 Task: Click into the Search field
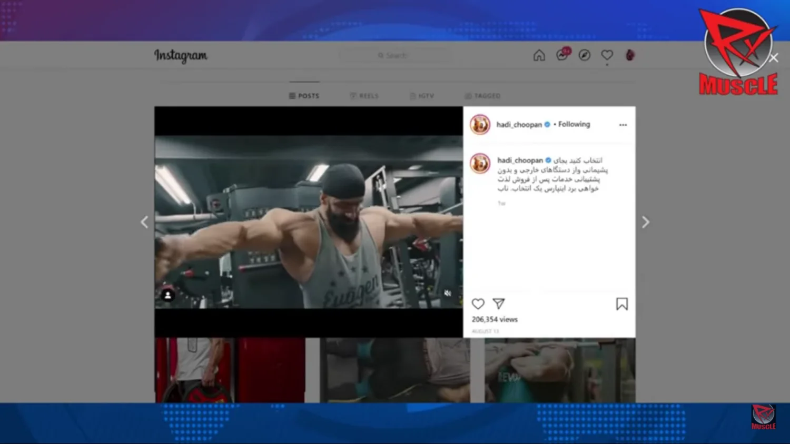pyautogui.click(x=395, y=55)
